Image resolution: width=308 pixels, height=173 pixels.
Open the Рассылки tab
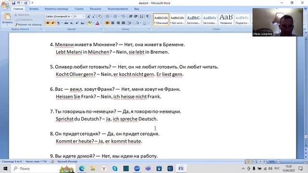(95, 9)
